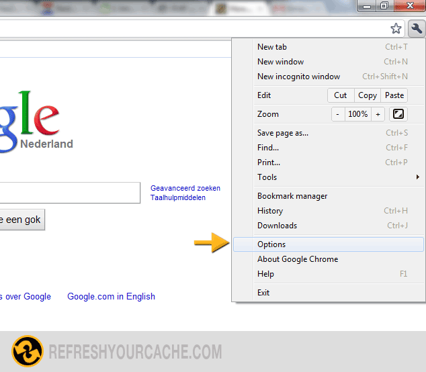Open a New tab from menu

[328, 47]
